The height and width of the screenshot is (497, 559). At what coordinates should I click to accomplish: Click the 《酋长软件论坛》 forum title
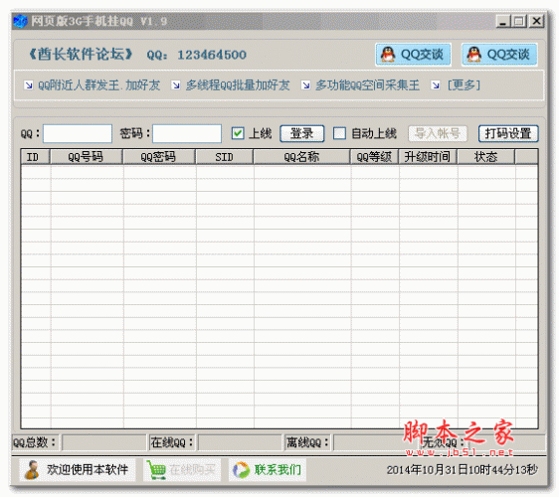click(81, 55)
